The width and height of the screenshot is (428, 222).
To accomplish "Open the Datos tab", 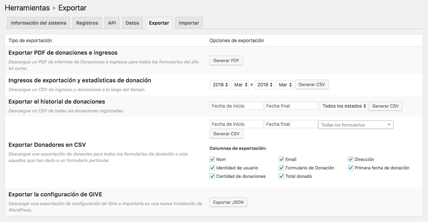I will click(x=132, y=23).
